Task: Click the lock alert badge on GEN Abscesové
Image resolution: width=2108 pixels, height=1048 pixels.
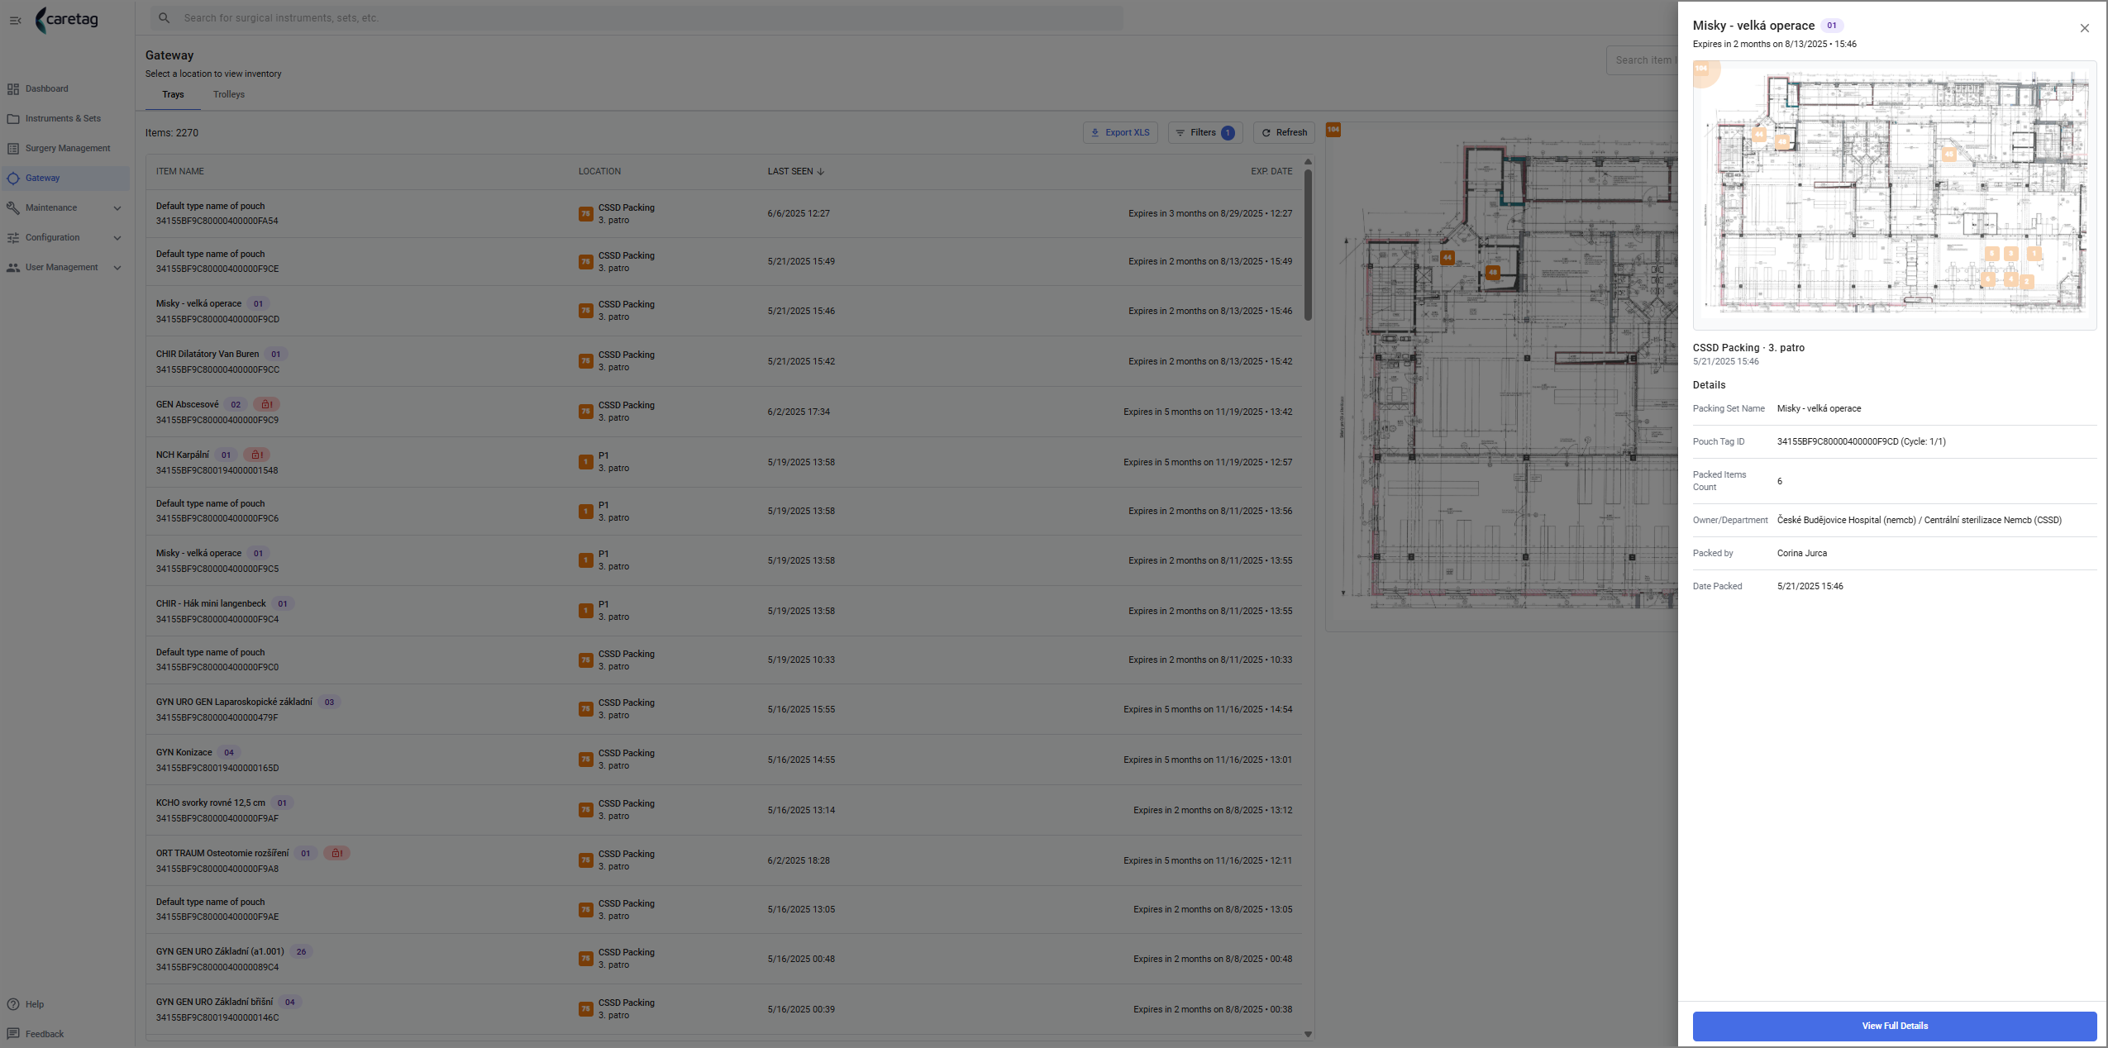Action: click(266, 404)
